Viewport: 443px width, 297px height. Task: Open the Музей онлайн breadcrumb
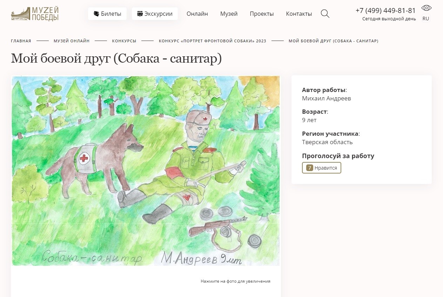point(72,41)
